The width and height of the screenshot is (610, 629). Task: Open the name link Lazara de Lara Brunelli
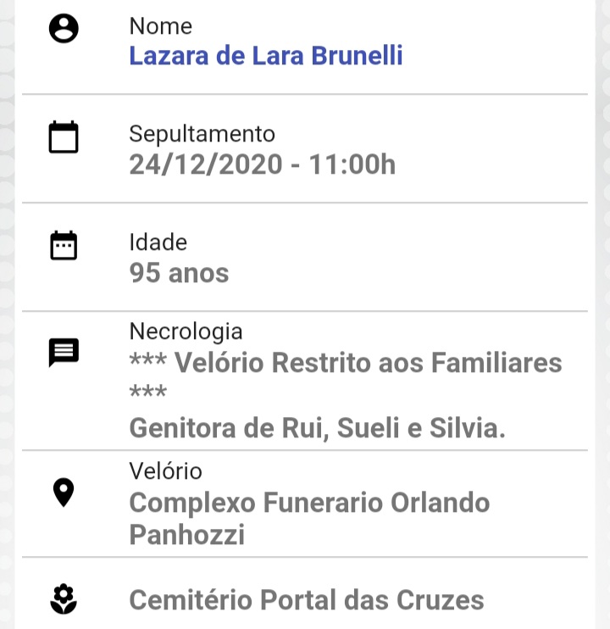(x=265, y=56)
